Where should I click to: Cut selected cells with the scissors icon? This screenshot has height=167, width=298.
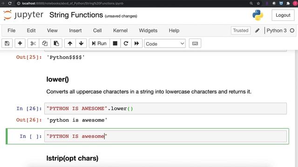[x=33, y=43]
